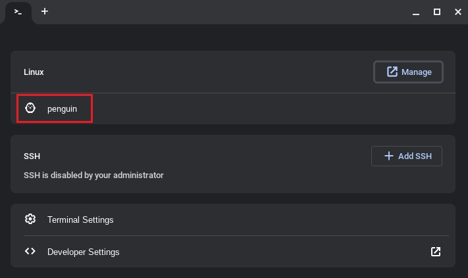Open a new tab with plus button
This screenshot has height=278, width=468.
tap(45, 12)
